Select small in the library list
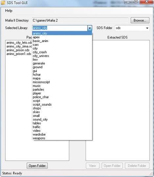154x177 pixels. click(x=62, y=116)
